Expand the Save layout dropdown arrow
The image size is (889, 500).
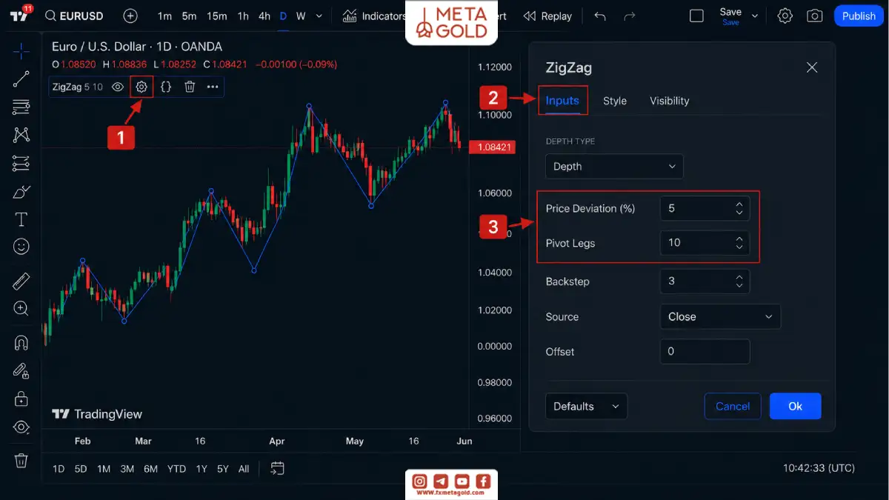click(755, 16)
